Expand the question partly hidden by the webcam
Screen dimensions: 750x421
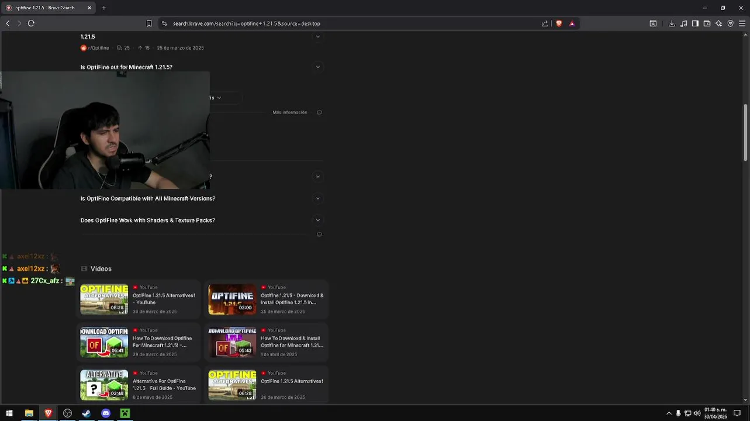(318, 177)
